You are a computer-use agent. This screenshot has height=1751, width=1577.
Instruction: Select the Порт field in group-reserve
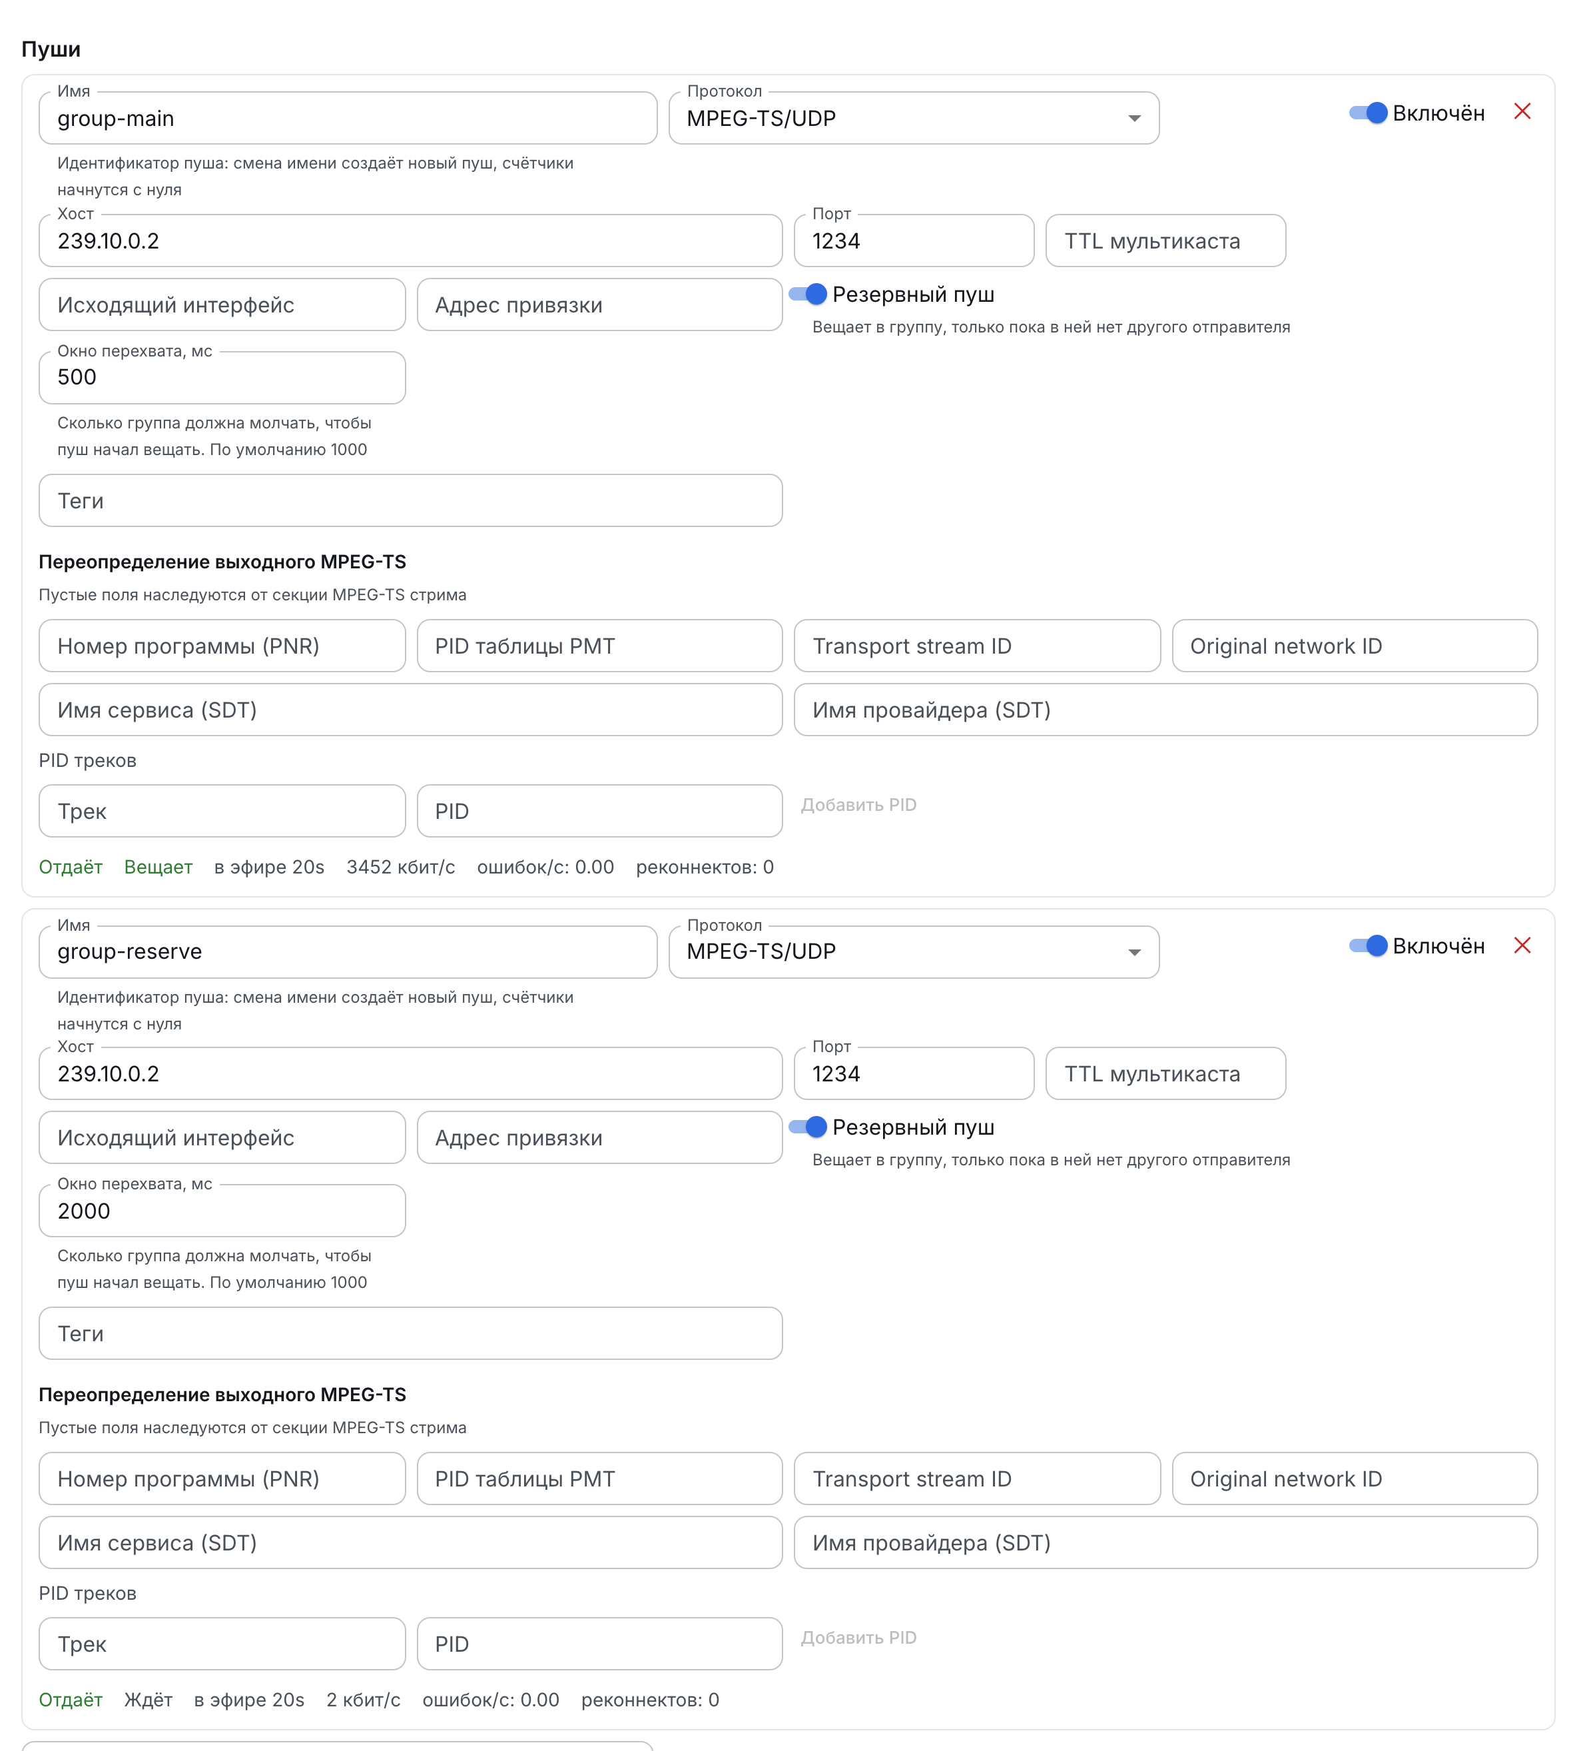point(914,1074)
